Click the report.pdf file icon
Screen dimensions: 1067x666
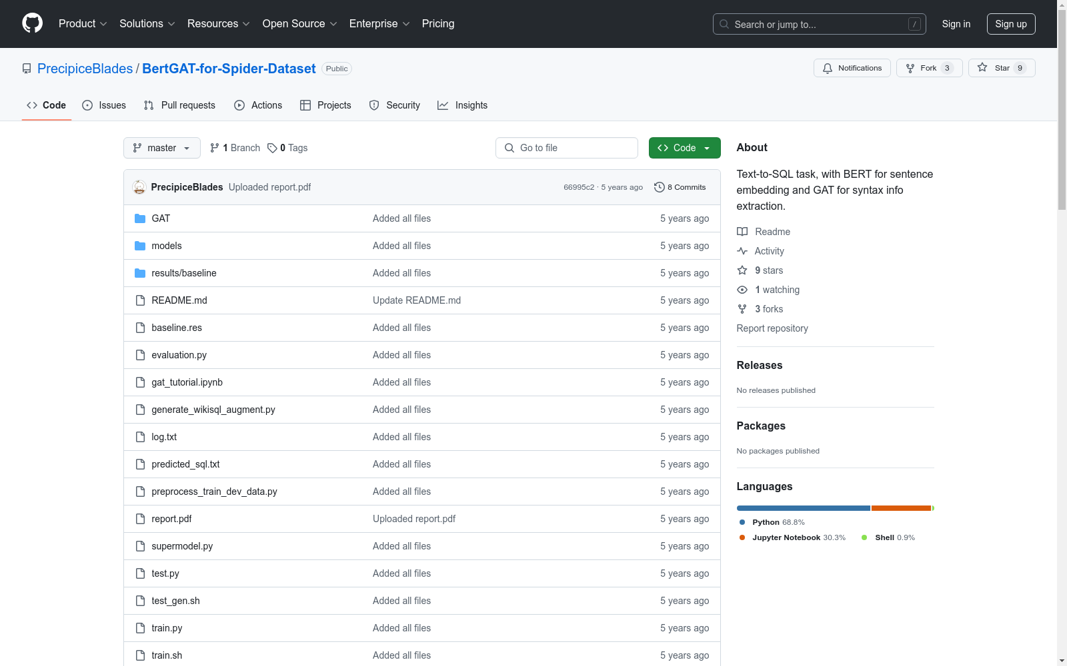[x=140, y=519]
